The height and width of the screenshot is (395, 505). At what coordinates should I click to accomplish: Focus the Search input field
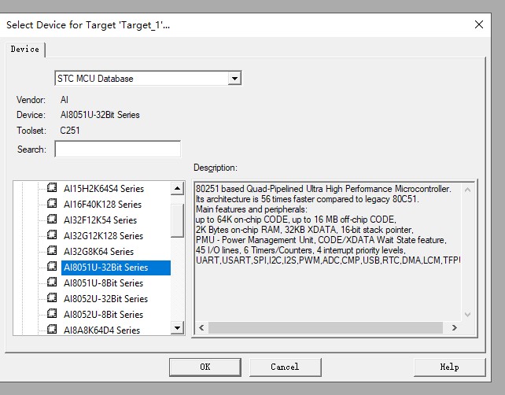[x=117, y=149]
